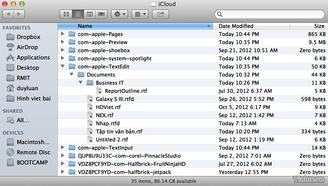The image size is (328, 186).
Task: Select the com~apple~system~spotlight folder icon
Action: coord(72,58)
